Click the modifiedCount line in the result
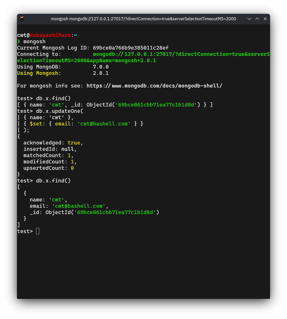 point(50,162)
